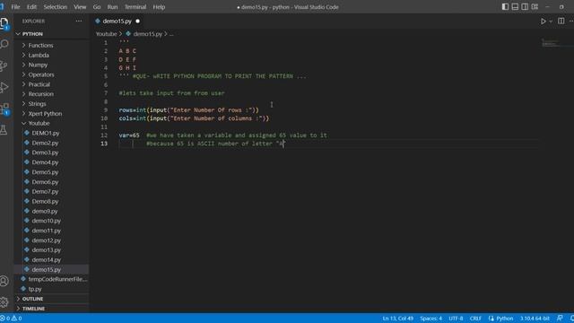Expand the Xpert Python folder

(45, 114)
